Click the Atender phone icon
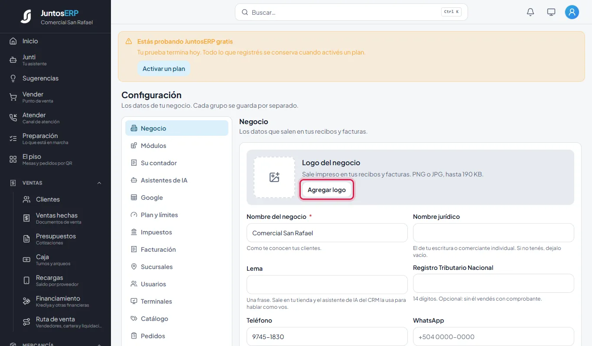Viewport: 592px width, 346px height. point(13,118)
